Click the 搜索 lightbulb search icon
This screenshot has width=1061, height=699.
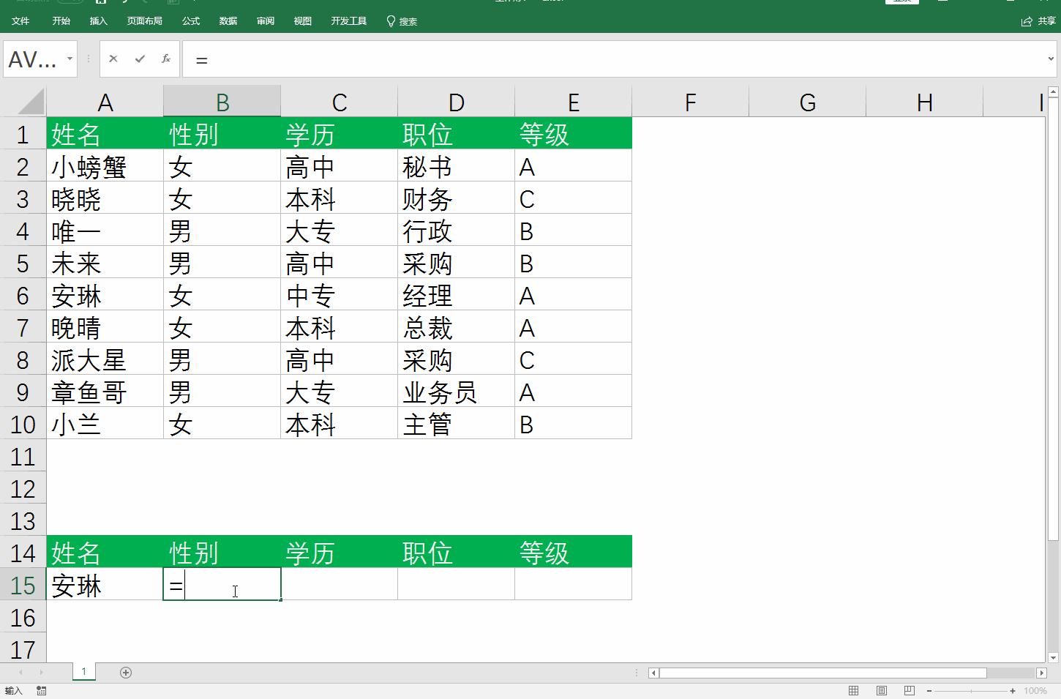pos(390,21)
